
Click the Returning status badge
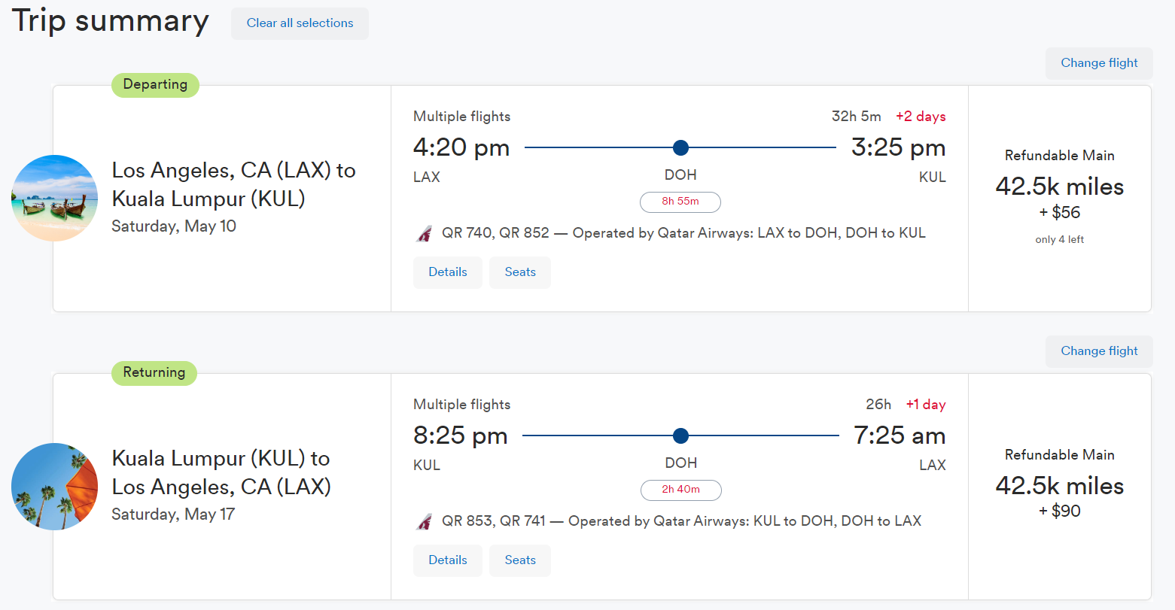point(154,373)
